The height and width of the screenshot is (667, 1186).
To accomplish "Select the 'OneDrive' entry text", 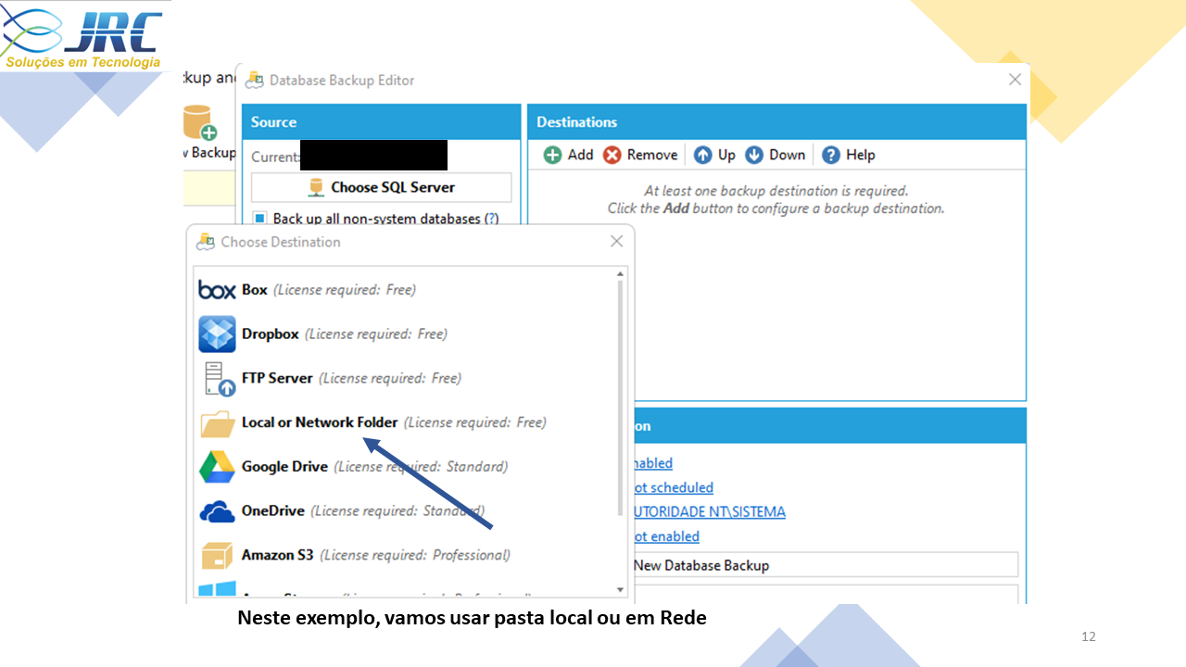I will point(272,511).
